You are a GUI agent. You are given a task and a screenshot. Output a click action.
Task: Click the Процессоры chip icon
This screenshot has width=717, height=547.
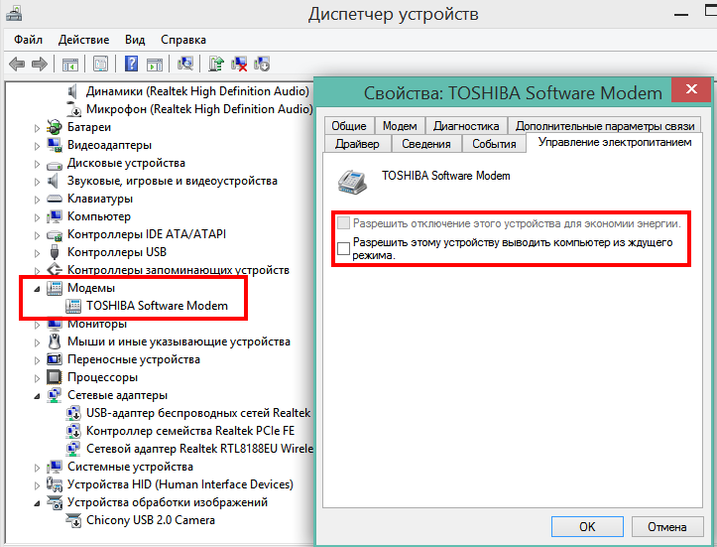(x=54, y=377)
